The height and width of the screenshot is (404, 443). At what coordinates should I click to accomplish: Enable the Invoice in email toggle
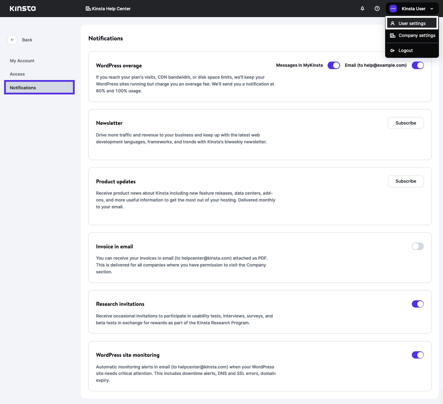418,246
